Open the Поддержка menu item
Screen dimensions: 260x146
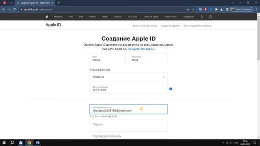tap(188, 17)
